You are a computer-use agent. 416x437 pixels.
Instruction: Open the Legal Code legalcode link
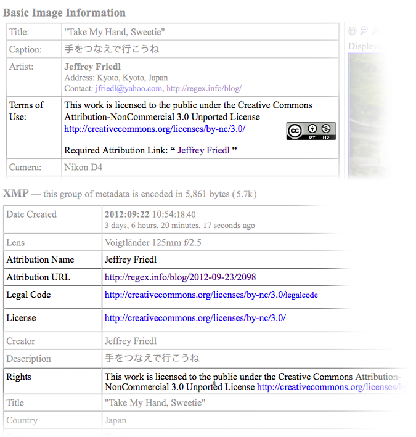211,295
